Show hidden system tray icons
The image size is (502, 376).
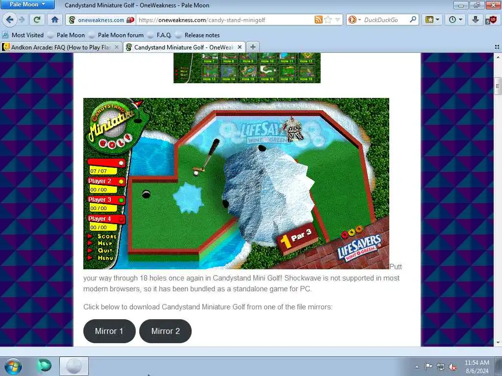[x=417, y=367]
